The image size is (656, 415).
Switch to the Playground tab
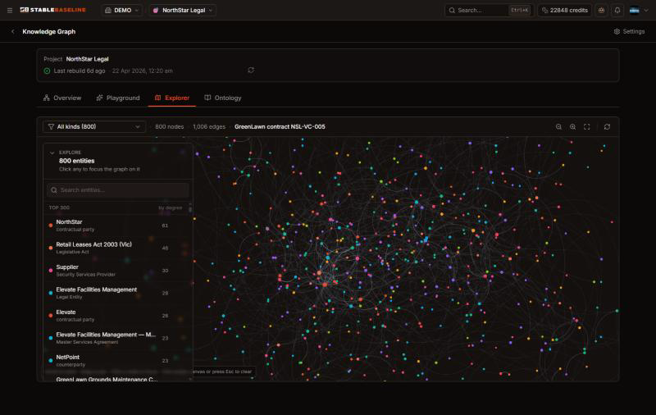(x=118, y=98)
